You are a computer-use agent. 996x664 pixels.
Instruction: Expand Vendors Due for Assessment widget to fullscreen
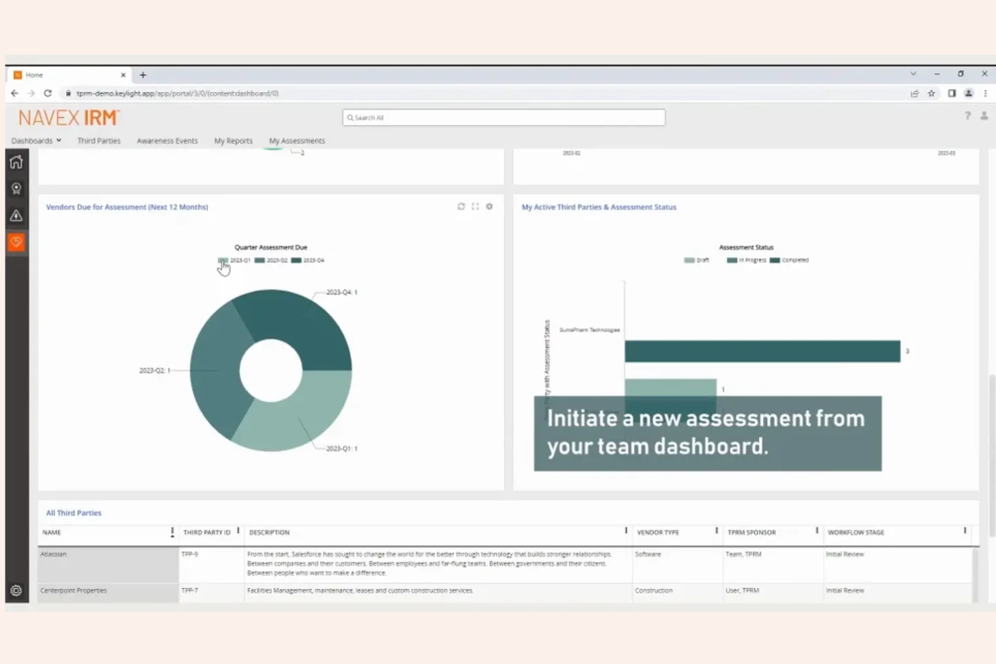pyautogui.click(x=475, y=207)
